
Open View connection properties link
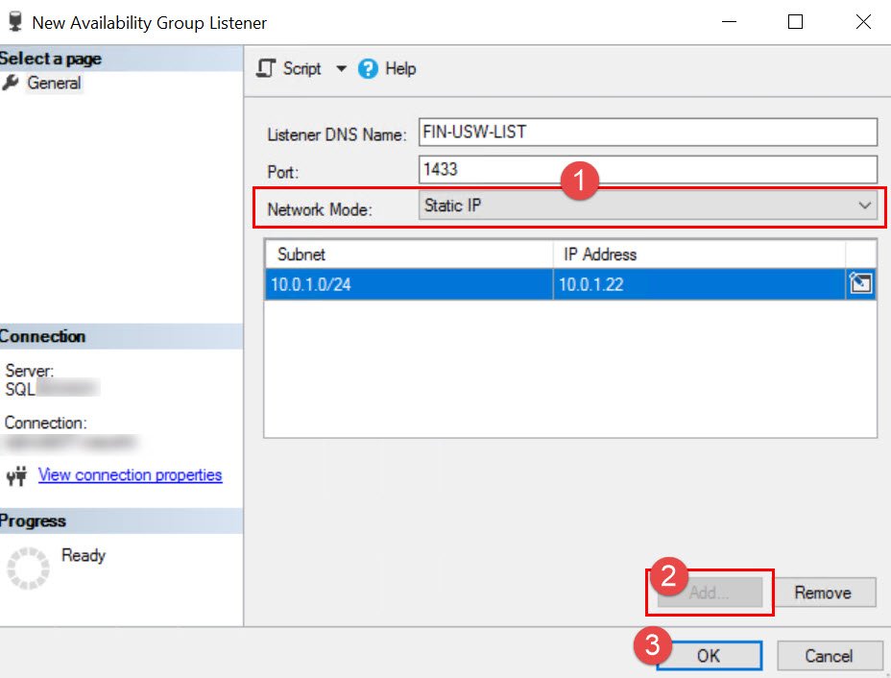coord(131,474)
